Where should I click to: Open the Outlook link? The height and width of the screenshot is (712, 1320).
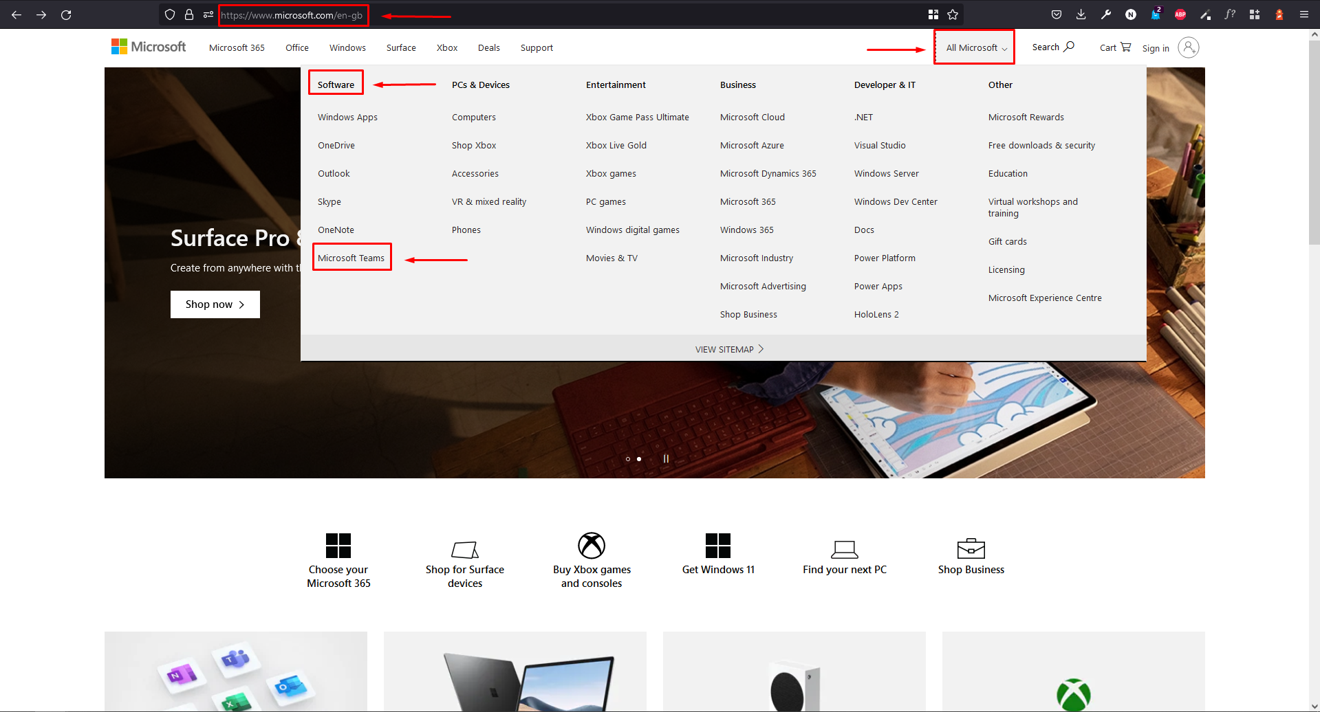[334, 173]
